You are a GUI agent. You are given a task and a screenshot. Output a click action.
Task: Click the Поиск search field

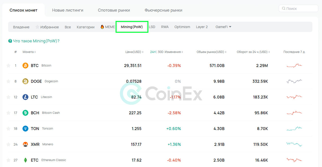point(298,9)
